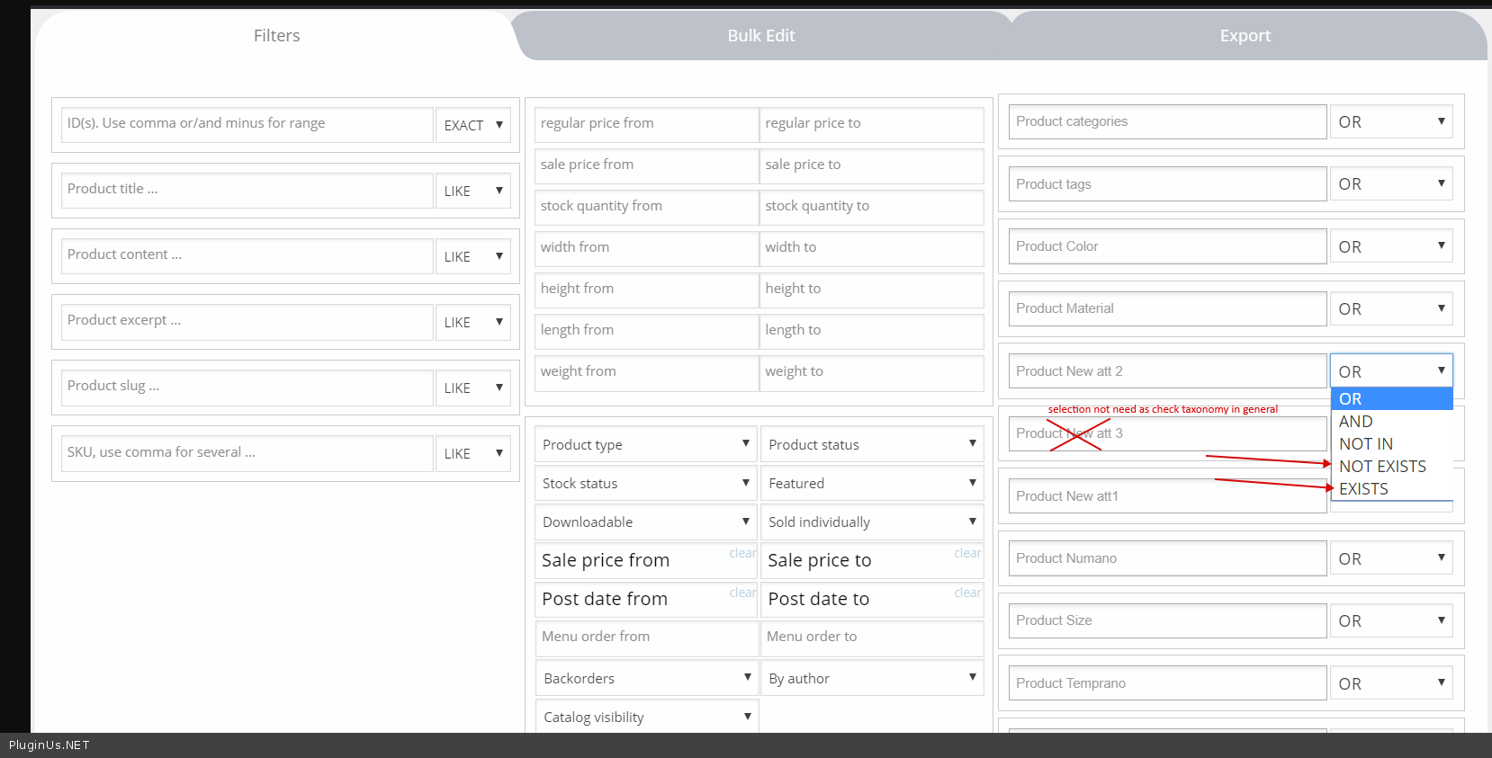
Task: Expand the Product type dropdown
Action: pyautogui.click(x=646, y=444)
